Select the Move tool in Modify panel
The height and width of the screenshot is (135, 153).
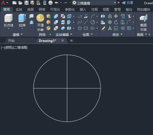tap(116, 16)
